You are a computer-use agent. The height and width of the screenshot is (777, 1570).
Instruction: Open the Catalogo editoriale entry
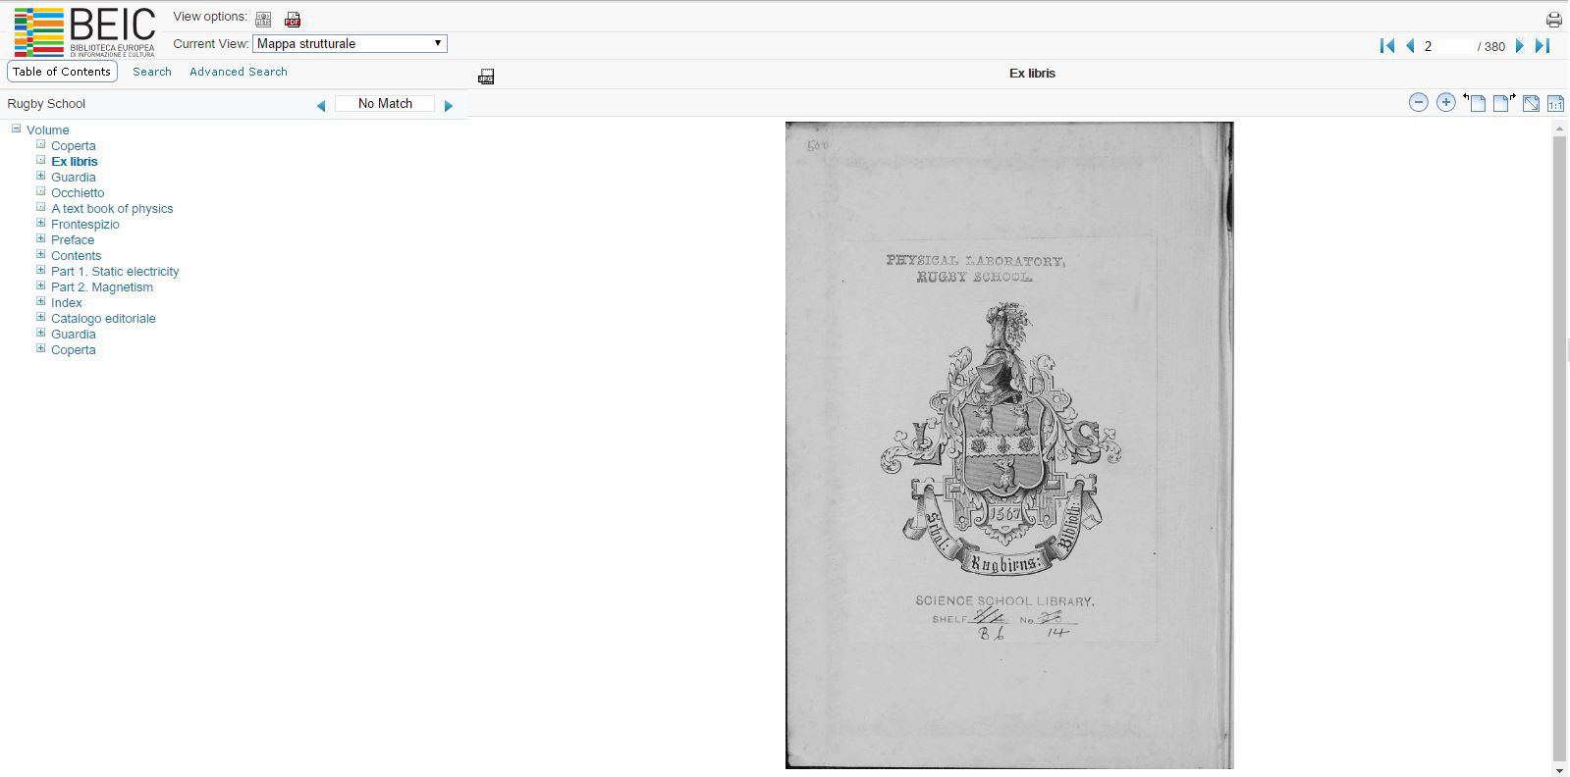click(x=103, y=318)
